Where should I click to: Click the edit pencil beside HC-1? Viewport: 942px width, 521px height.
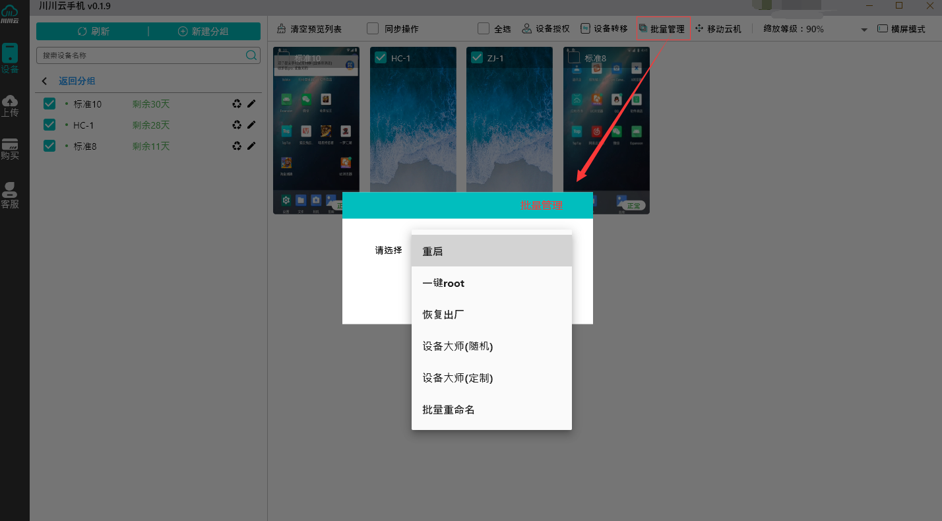pyautogui.click(x=251, y=125)
